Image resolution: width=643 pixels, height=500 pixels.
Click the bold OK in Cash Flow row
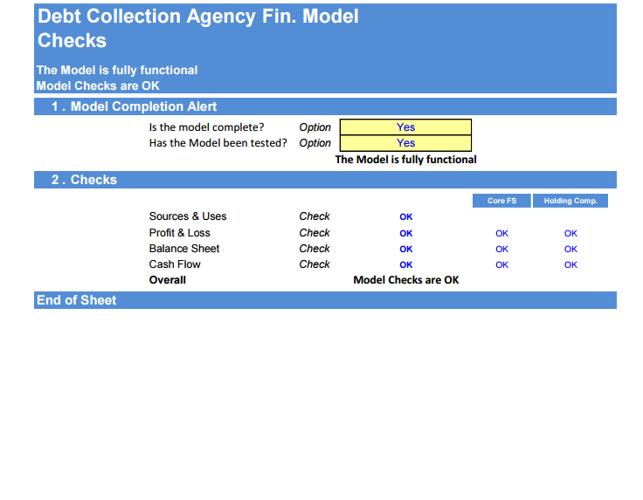406,265
